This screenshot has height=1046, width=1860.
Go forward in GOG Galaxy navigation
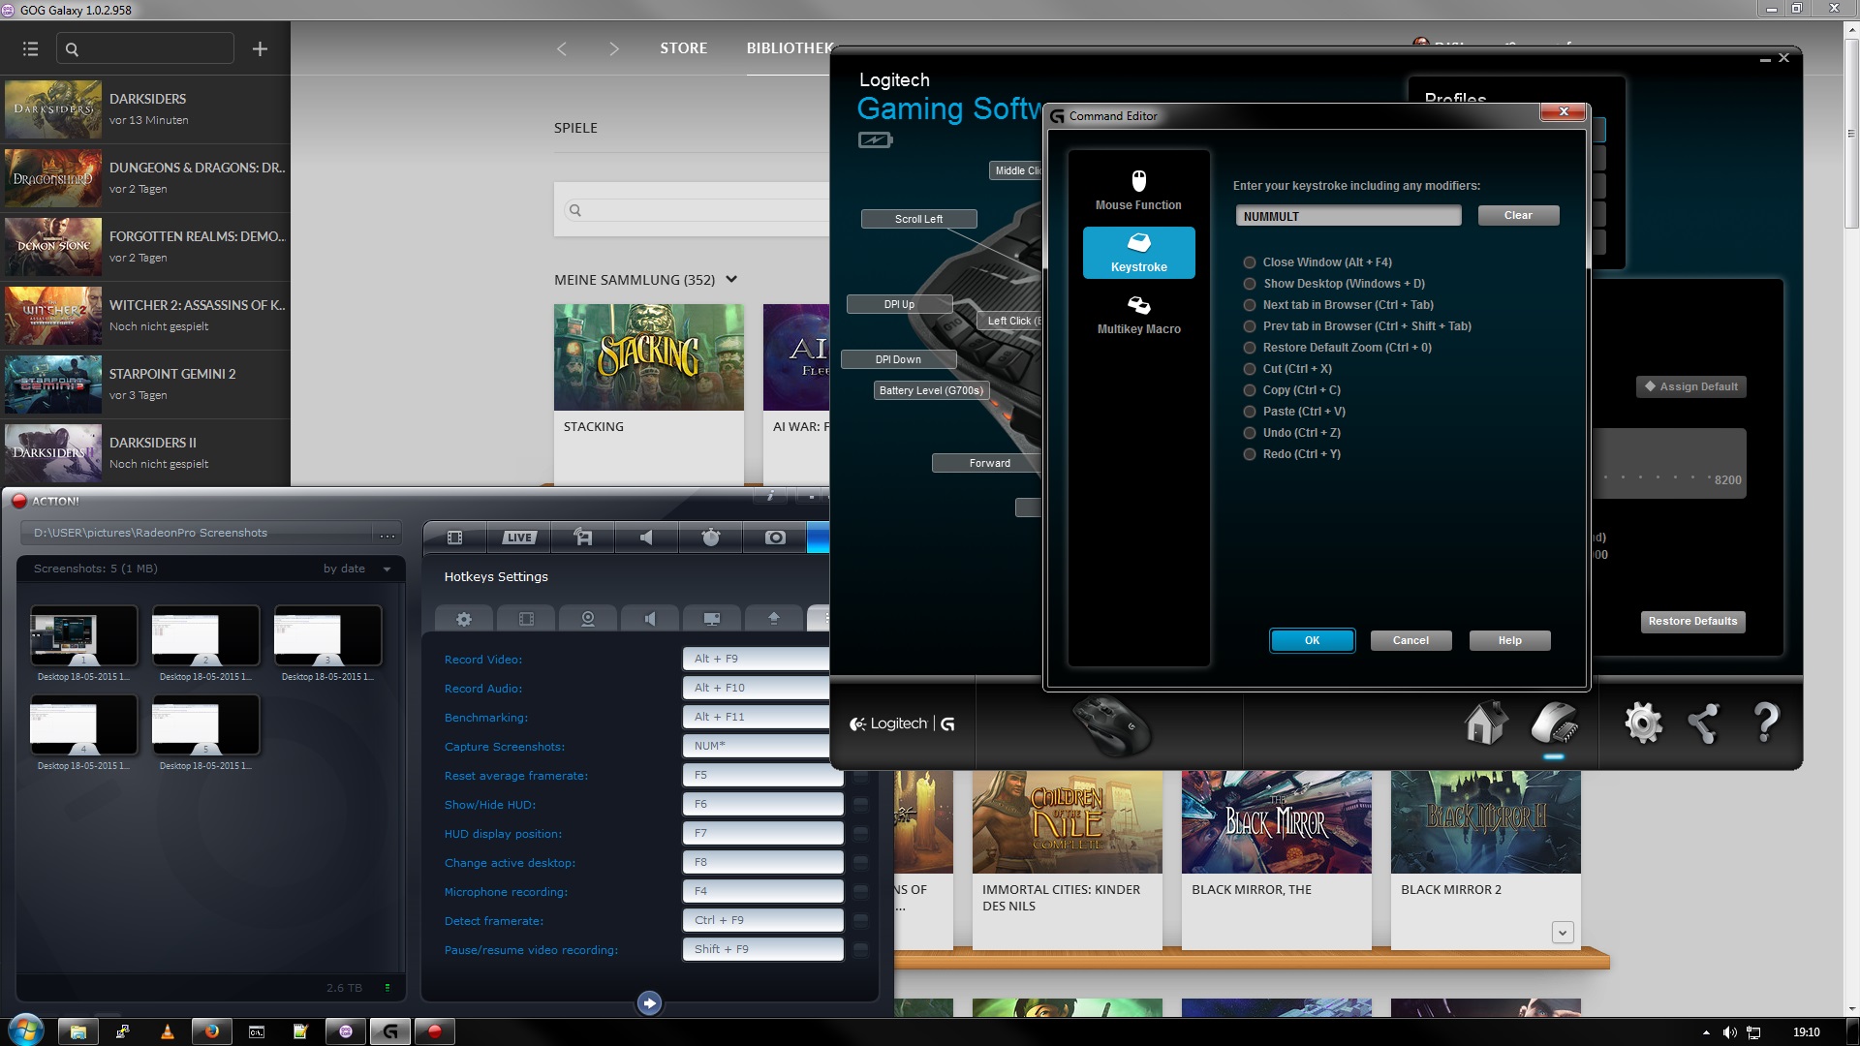[x=613, y=48]
